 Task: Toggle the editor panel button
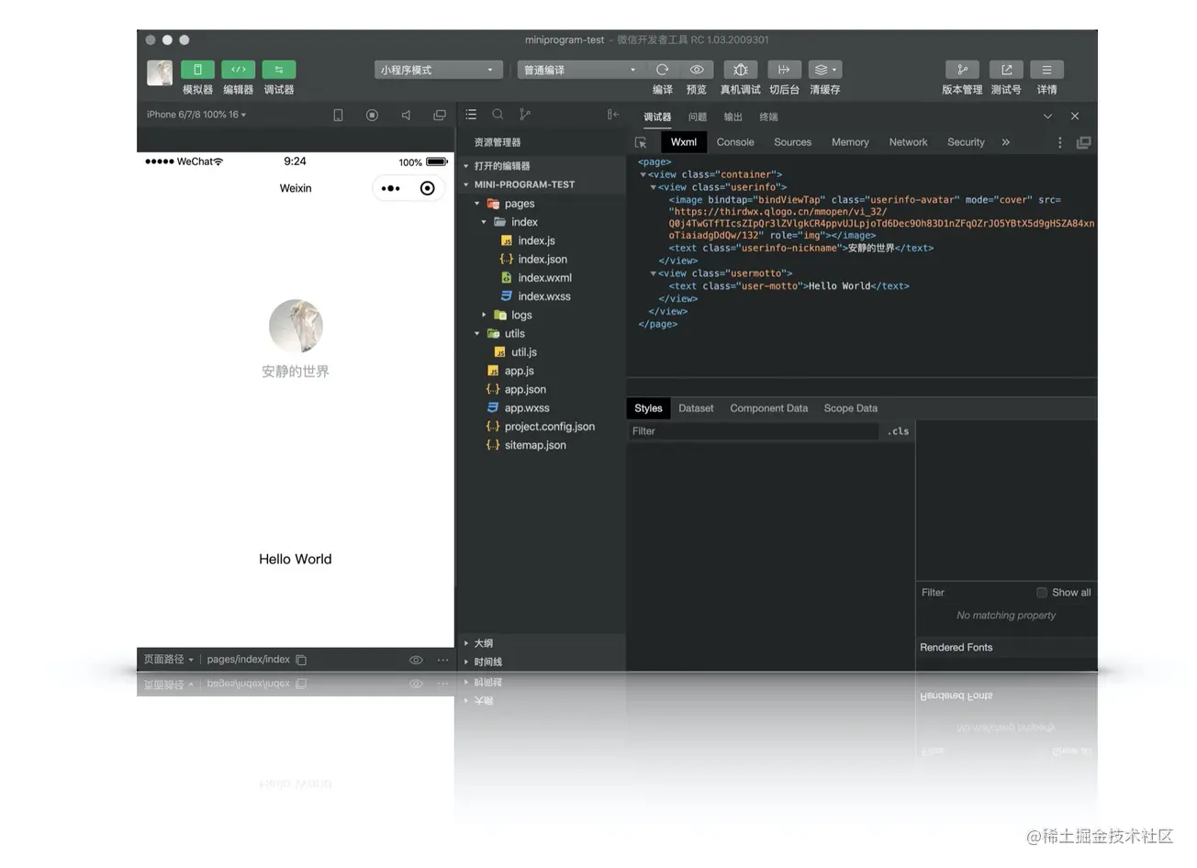238,70
